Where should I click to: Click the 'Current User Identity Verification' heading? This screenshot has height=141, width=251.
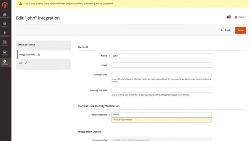99,106
